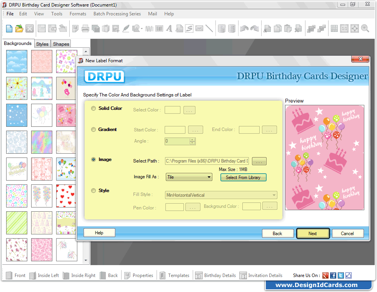Click the insert image icon in toolbar
This screenshot has height=292, width=377.
point(116,28)
